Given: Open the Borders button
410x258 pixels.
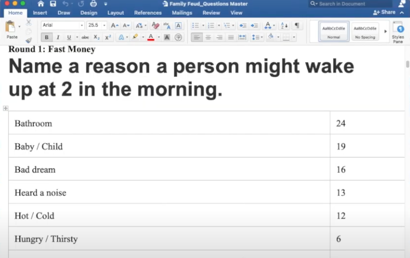Looking at the screenshot, I should [x=286, y=38].
